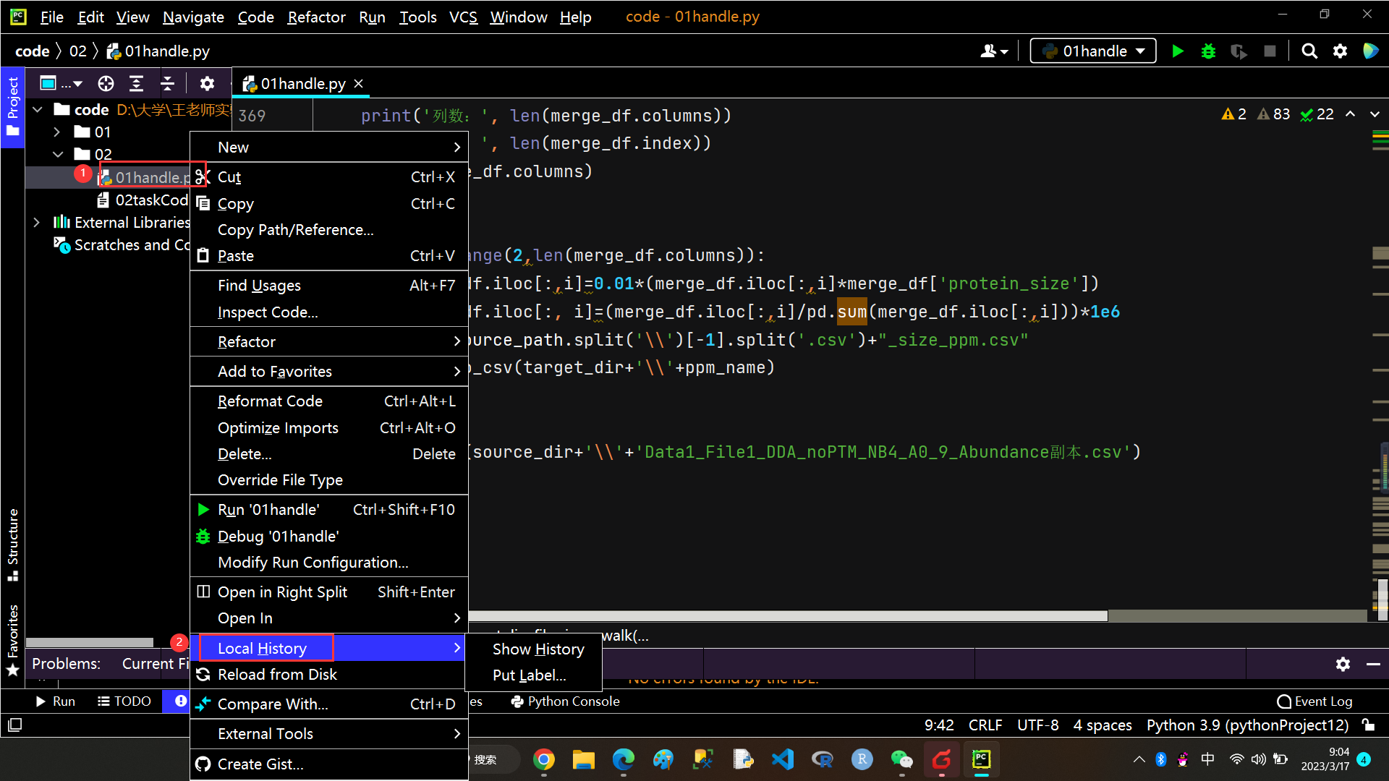Open Add to Favorites submenu
The image size is (1389, 781).
click(x=329, y=372)
